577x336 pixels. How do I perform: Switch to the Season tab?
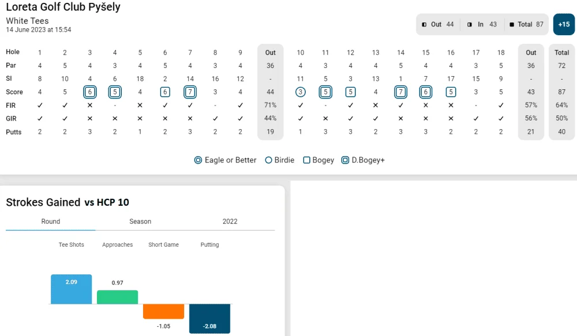[x=140, y=221]
